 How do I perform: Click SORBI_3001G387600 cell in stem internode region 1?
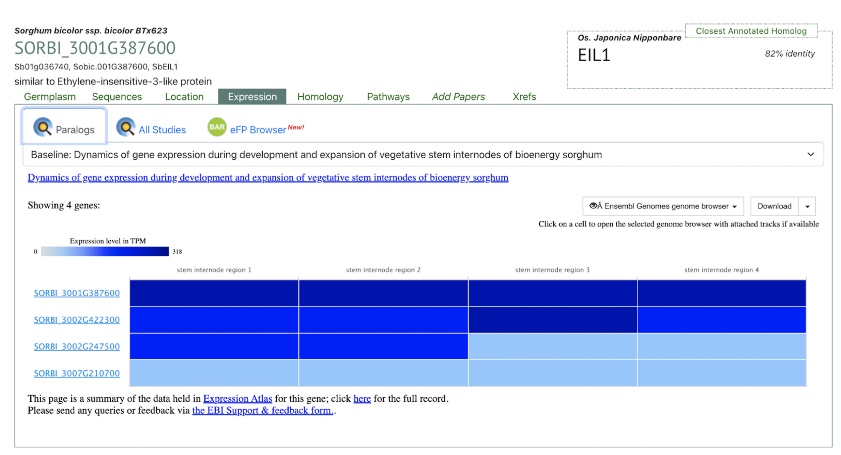point(214,293)
